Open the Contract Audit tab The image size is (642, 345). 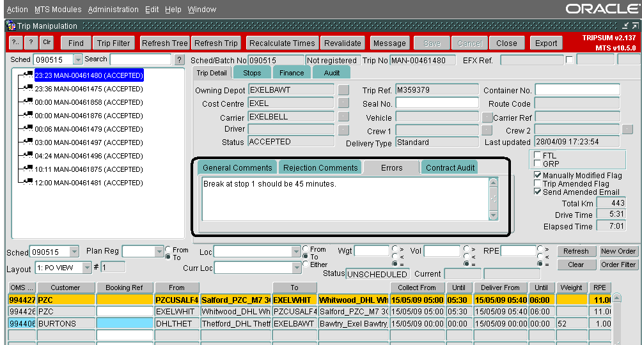coord(450,168)
